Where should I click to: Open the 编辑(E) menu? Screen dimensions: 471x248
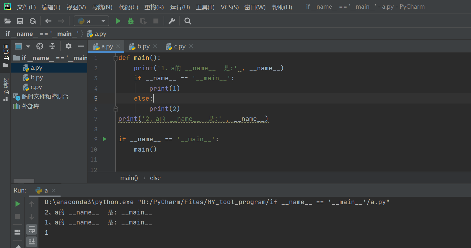51,7
